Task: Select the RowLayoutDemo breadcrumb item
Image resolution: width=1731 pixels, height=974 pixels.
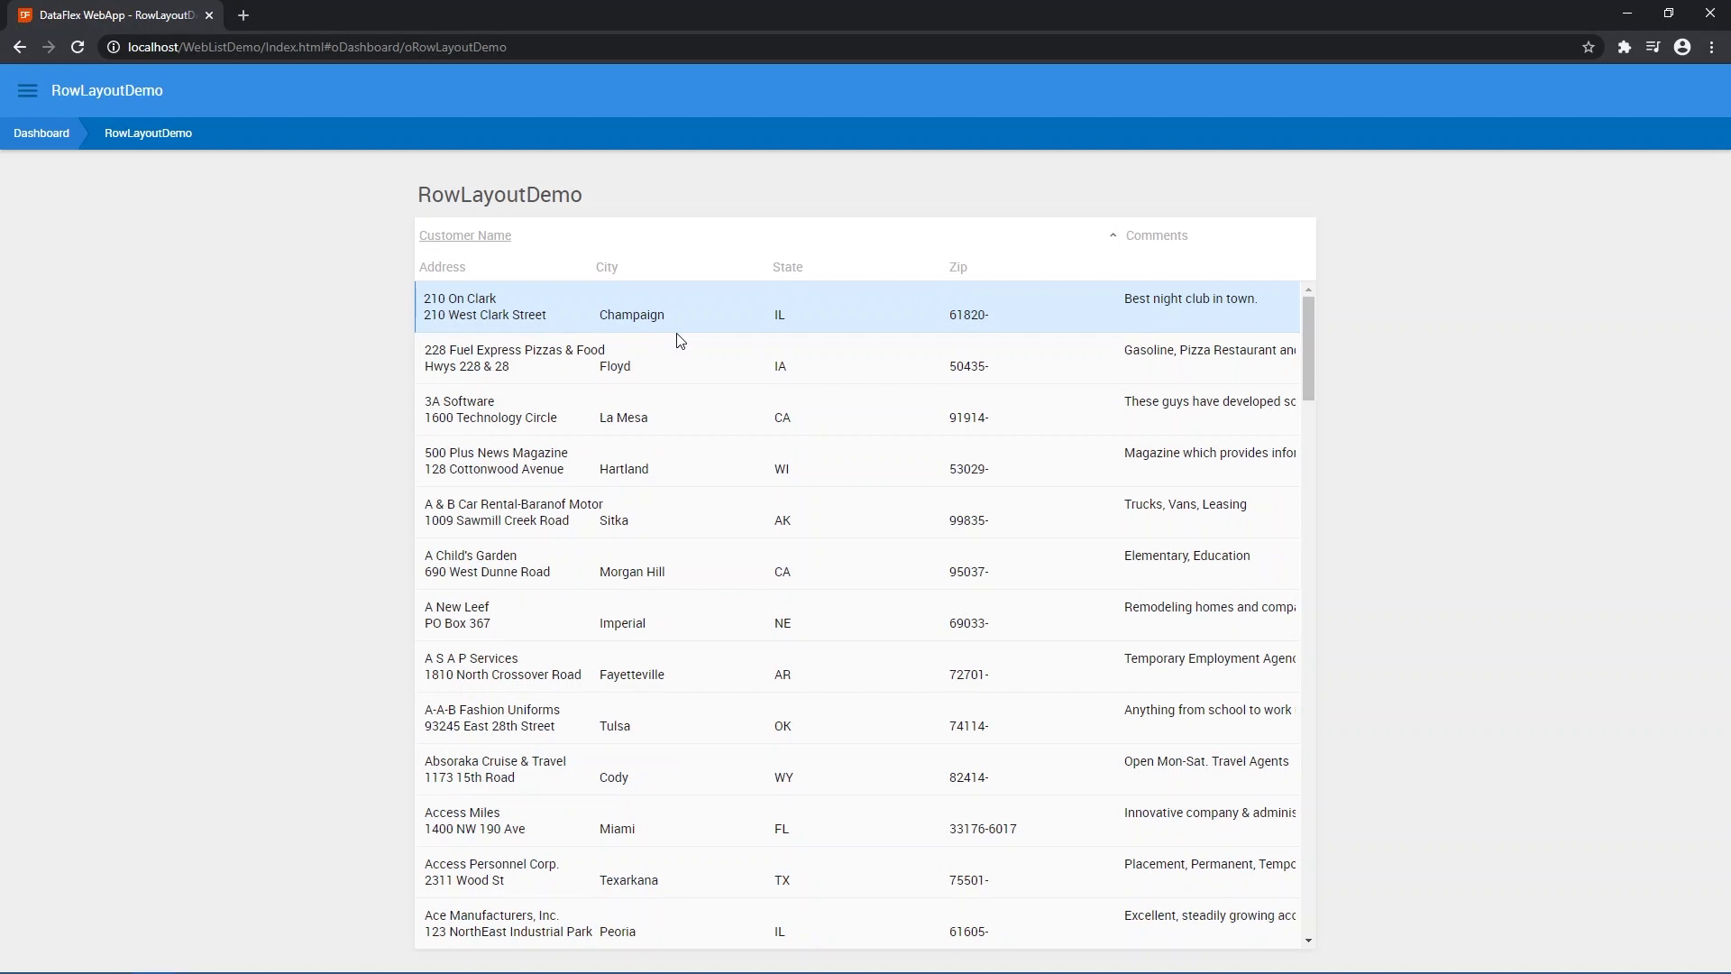Action: coord(148,133)
